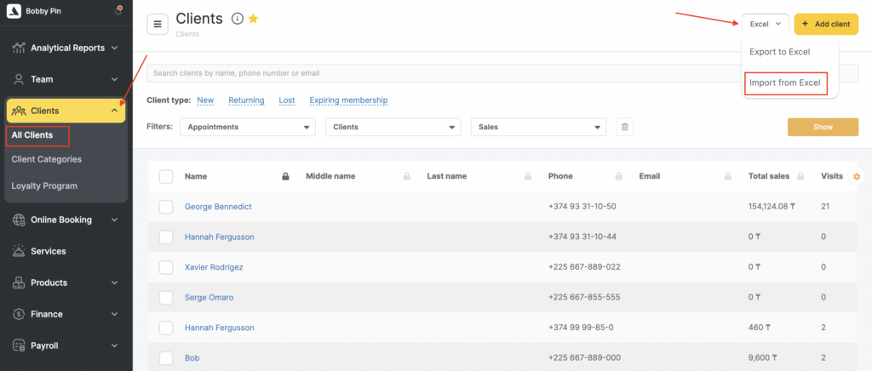This screenshot has width=872, height=371.
Task: Expand the Analytical Reports sidebar section
Action: click(x=66, y=48)
